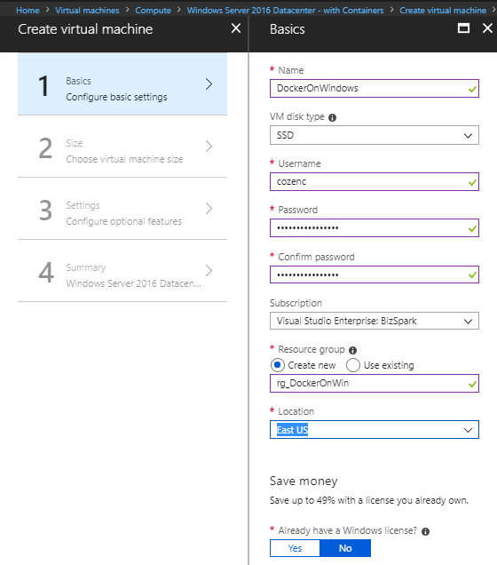Image resolution: width=497 pixels, height=565 pixels.
Task: Open the VM disk type dropdown
Action: click(x=375, y=135)
